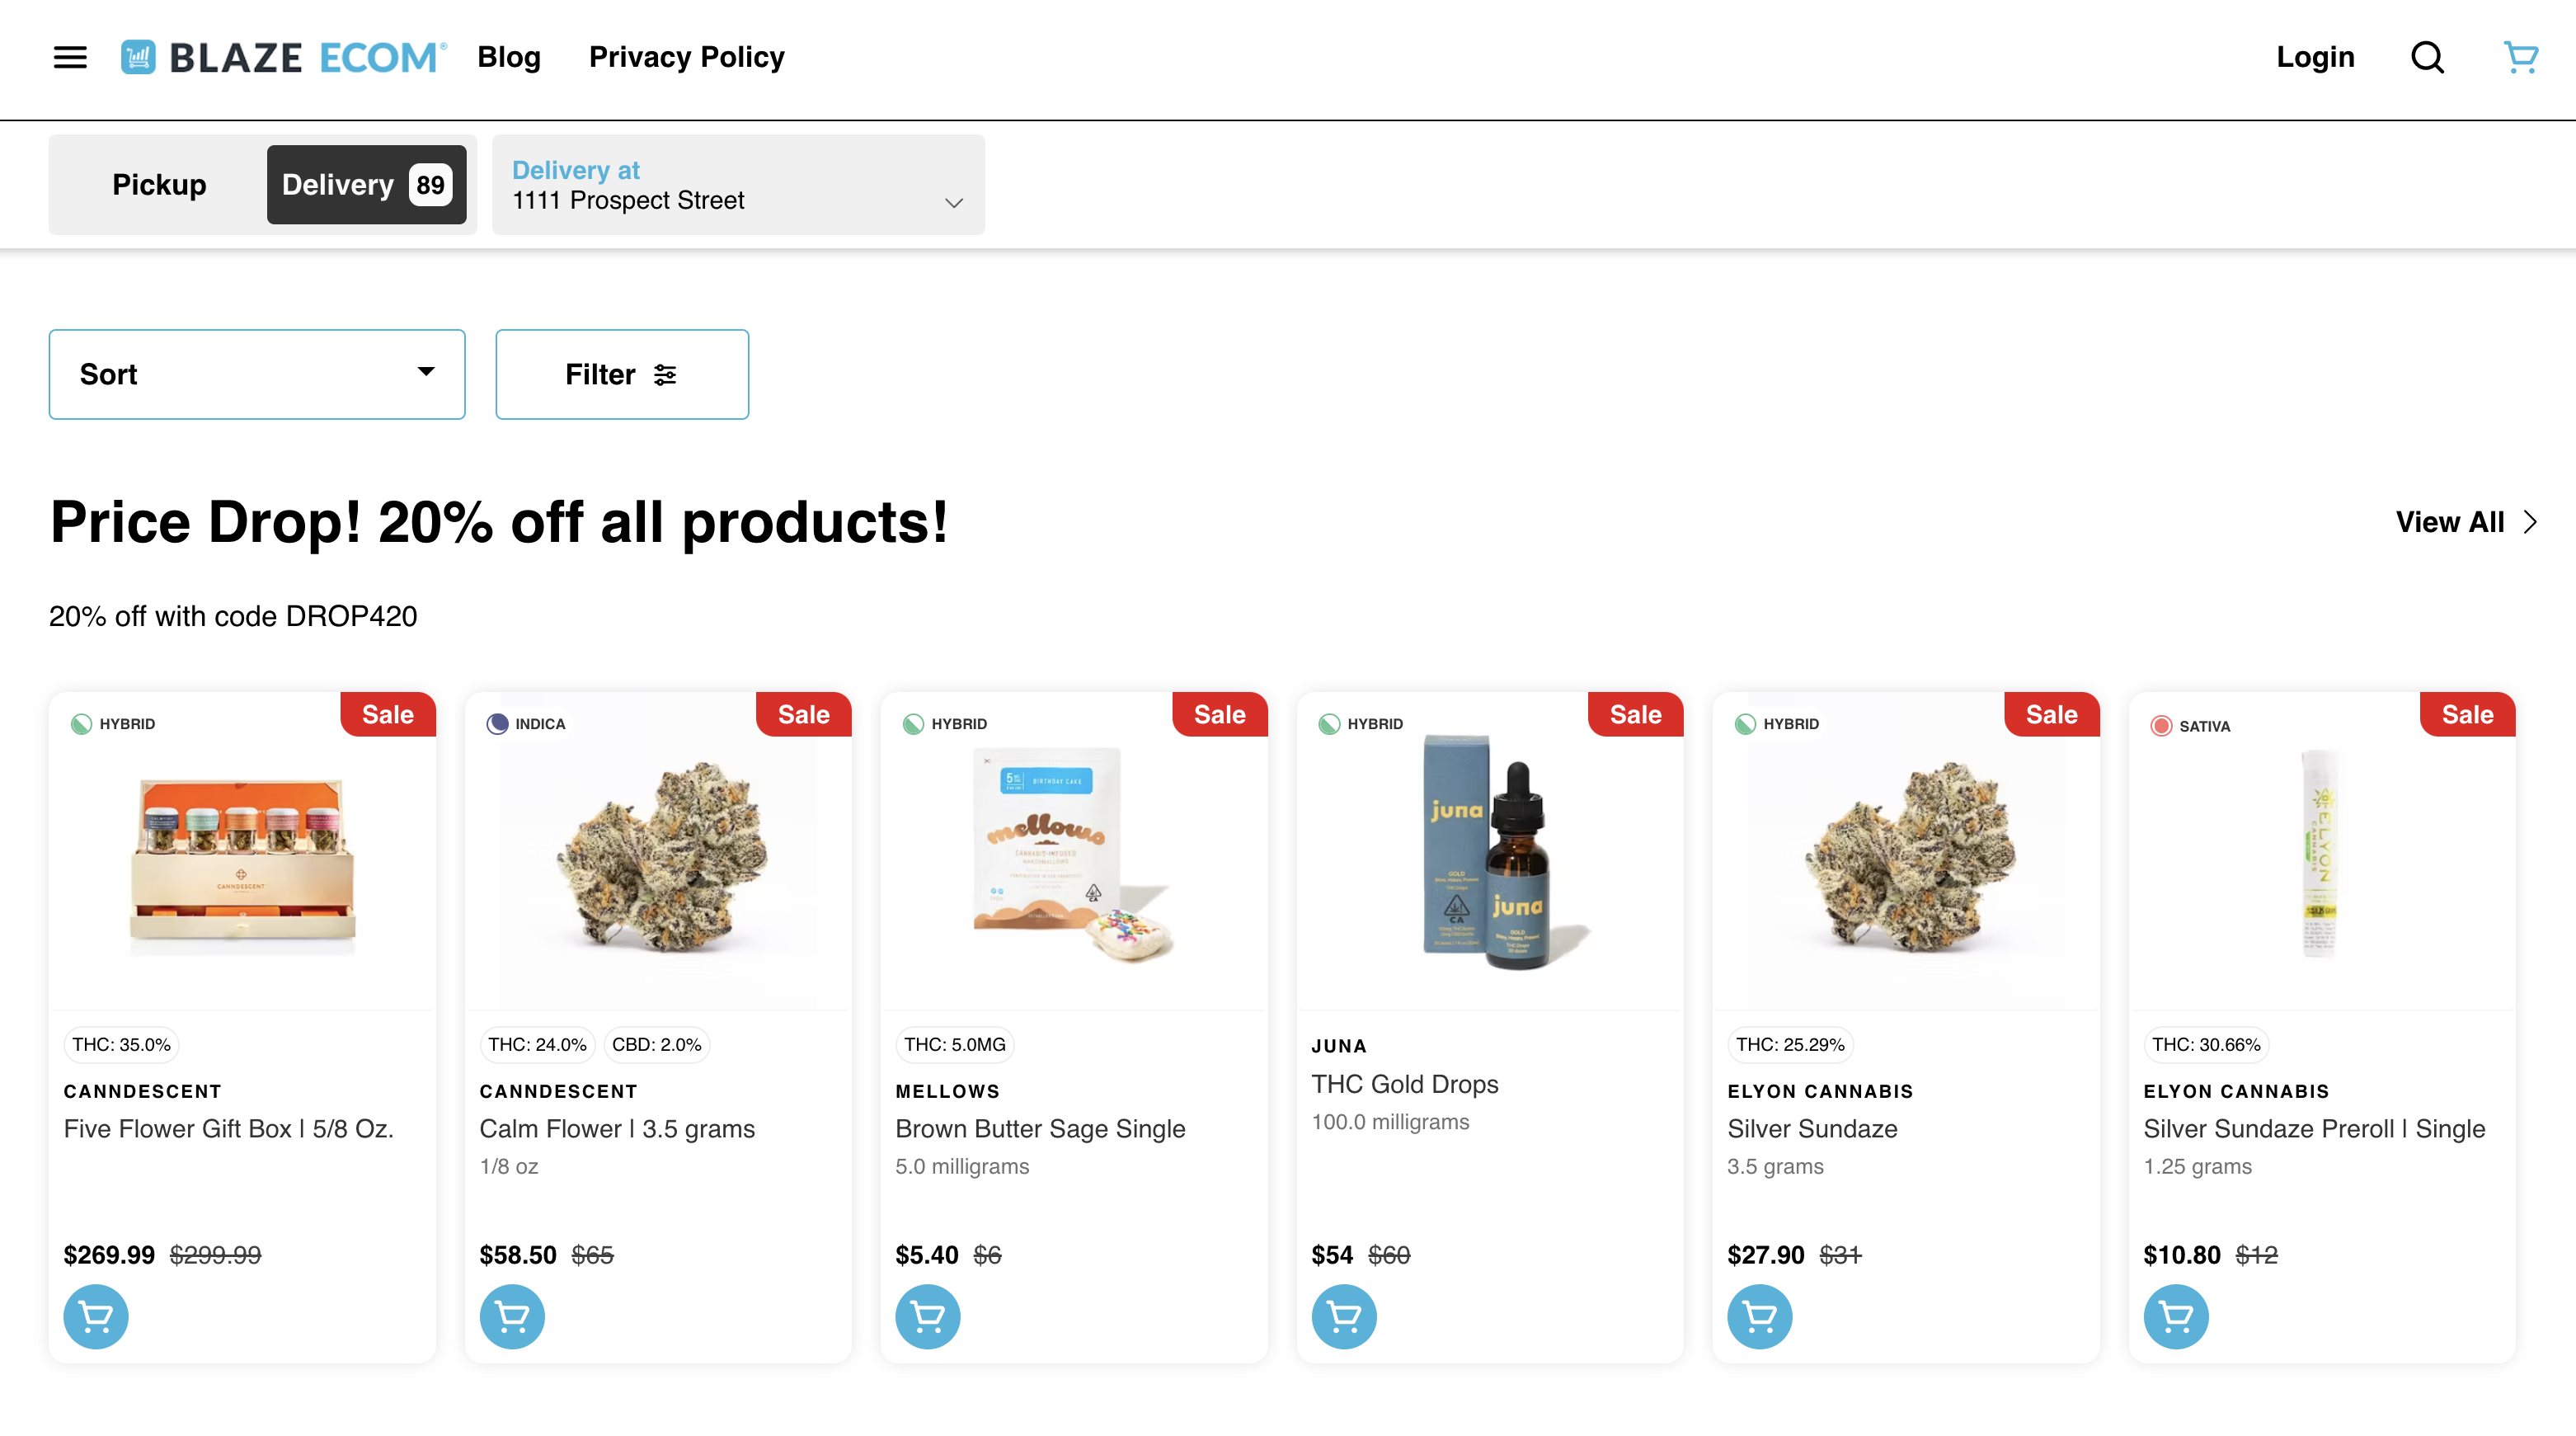Click the Sale badge on Brown Butter Sage
Image resolution: width=2576 pixels, height=1436 pixels.
(x=1219, y=714)
